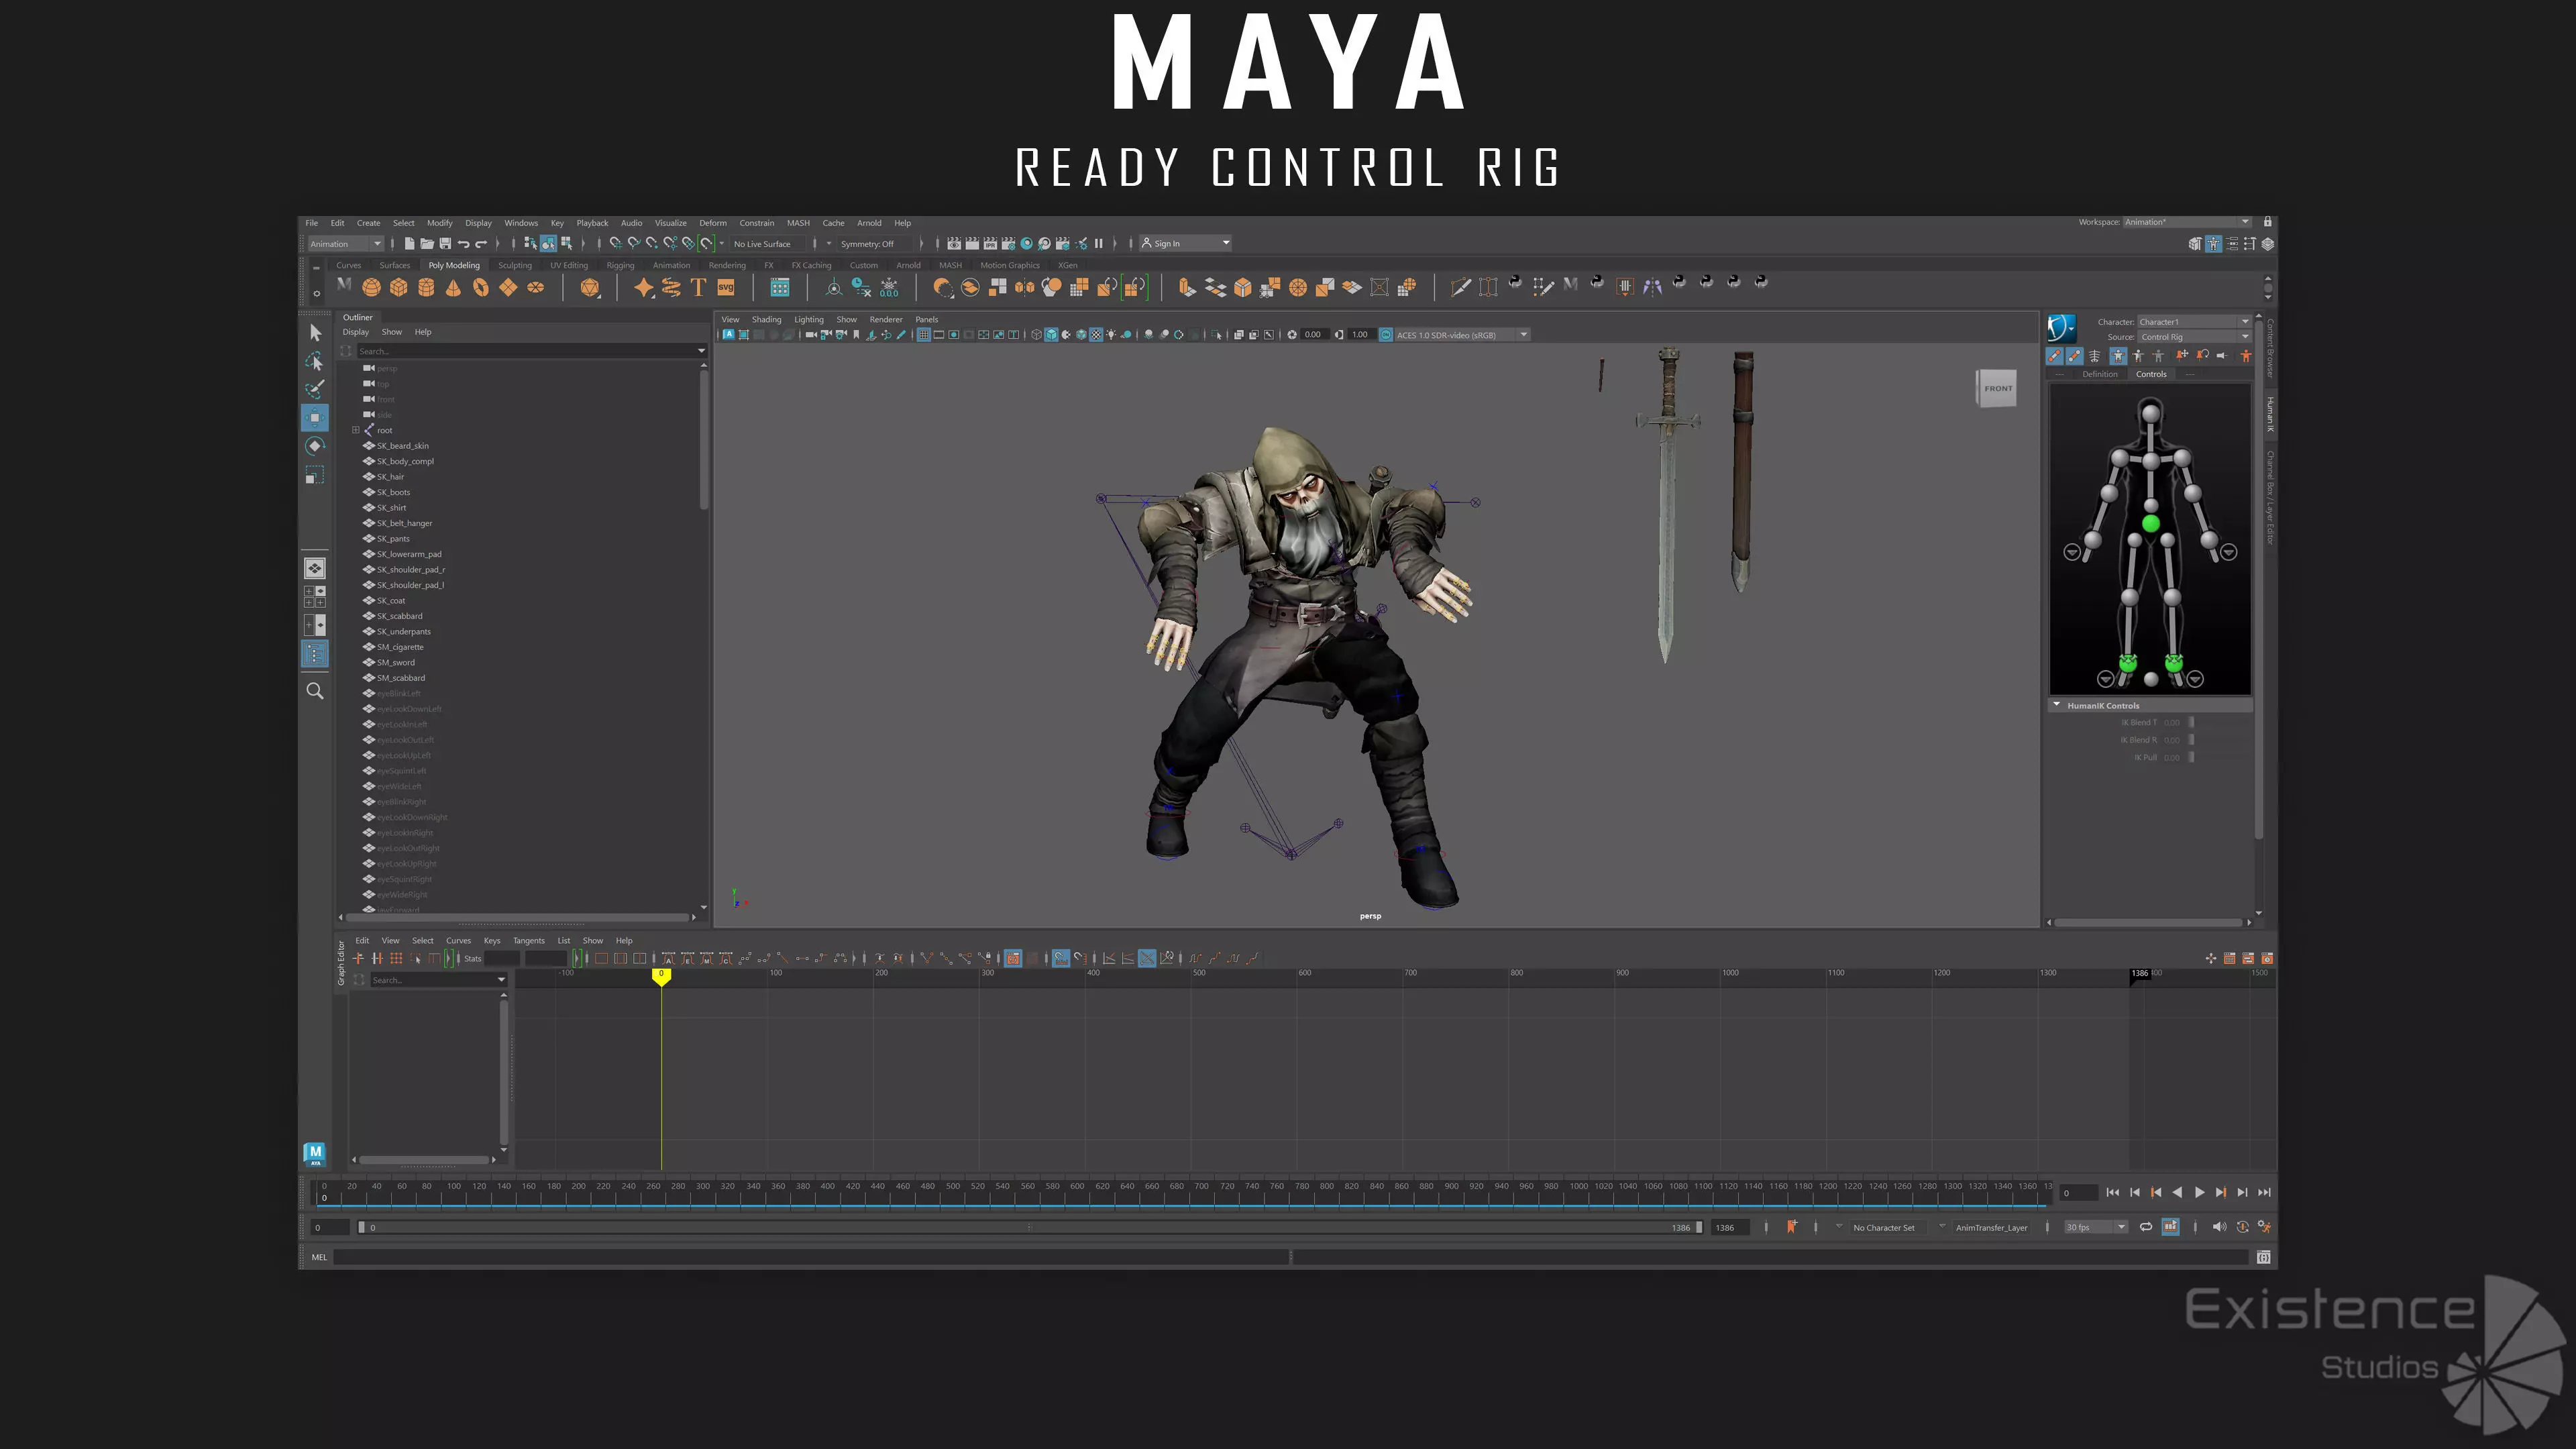Click the polygon sphere shelf icon
The height and width of the screenshot is (1449, 2576).
tap(371, 288)
